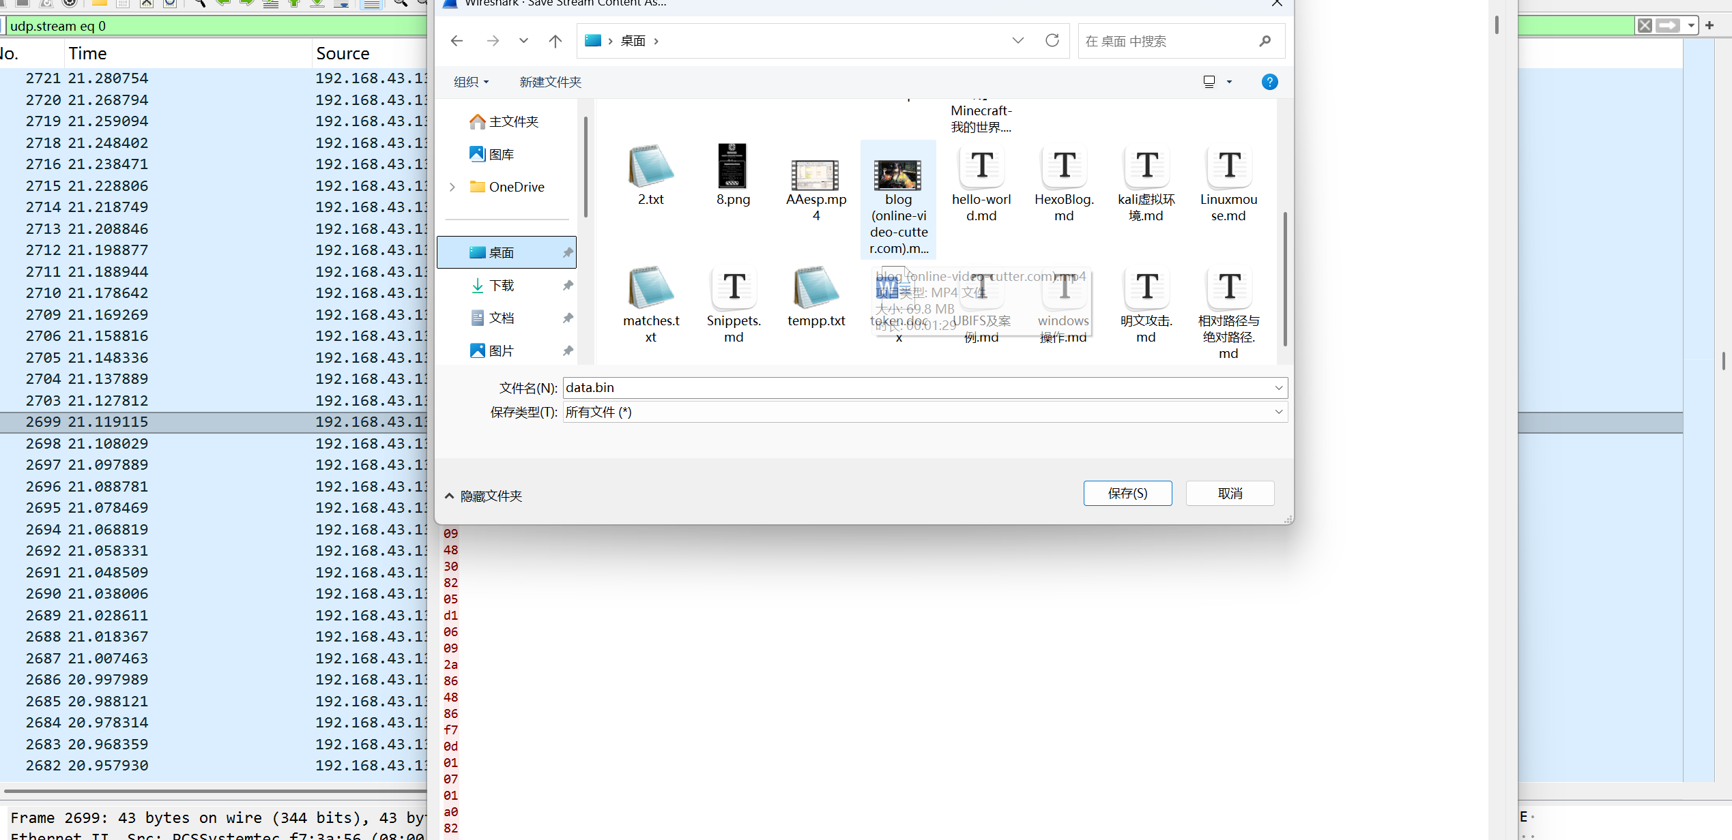The image size is (1732, 840).
Task: Select the AAesp.mp4 video file
Action: click(815, 176)
